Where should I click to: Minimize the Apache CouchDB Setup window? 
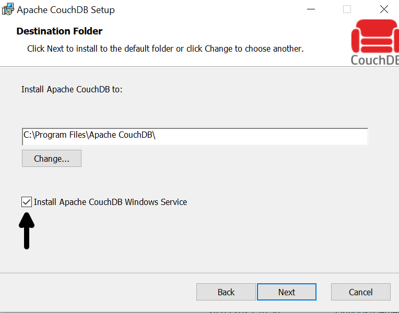click(311, 9)
